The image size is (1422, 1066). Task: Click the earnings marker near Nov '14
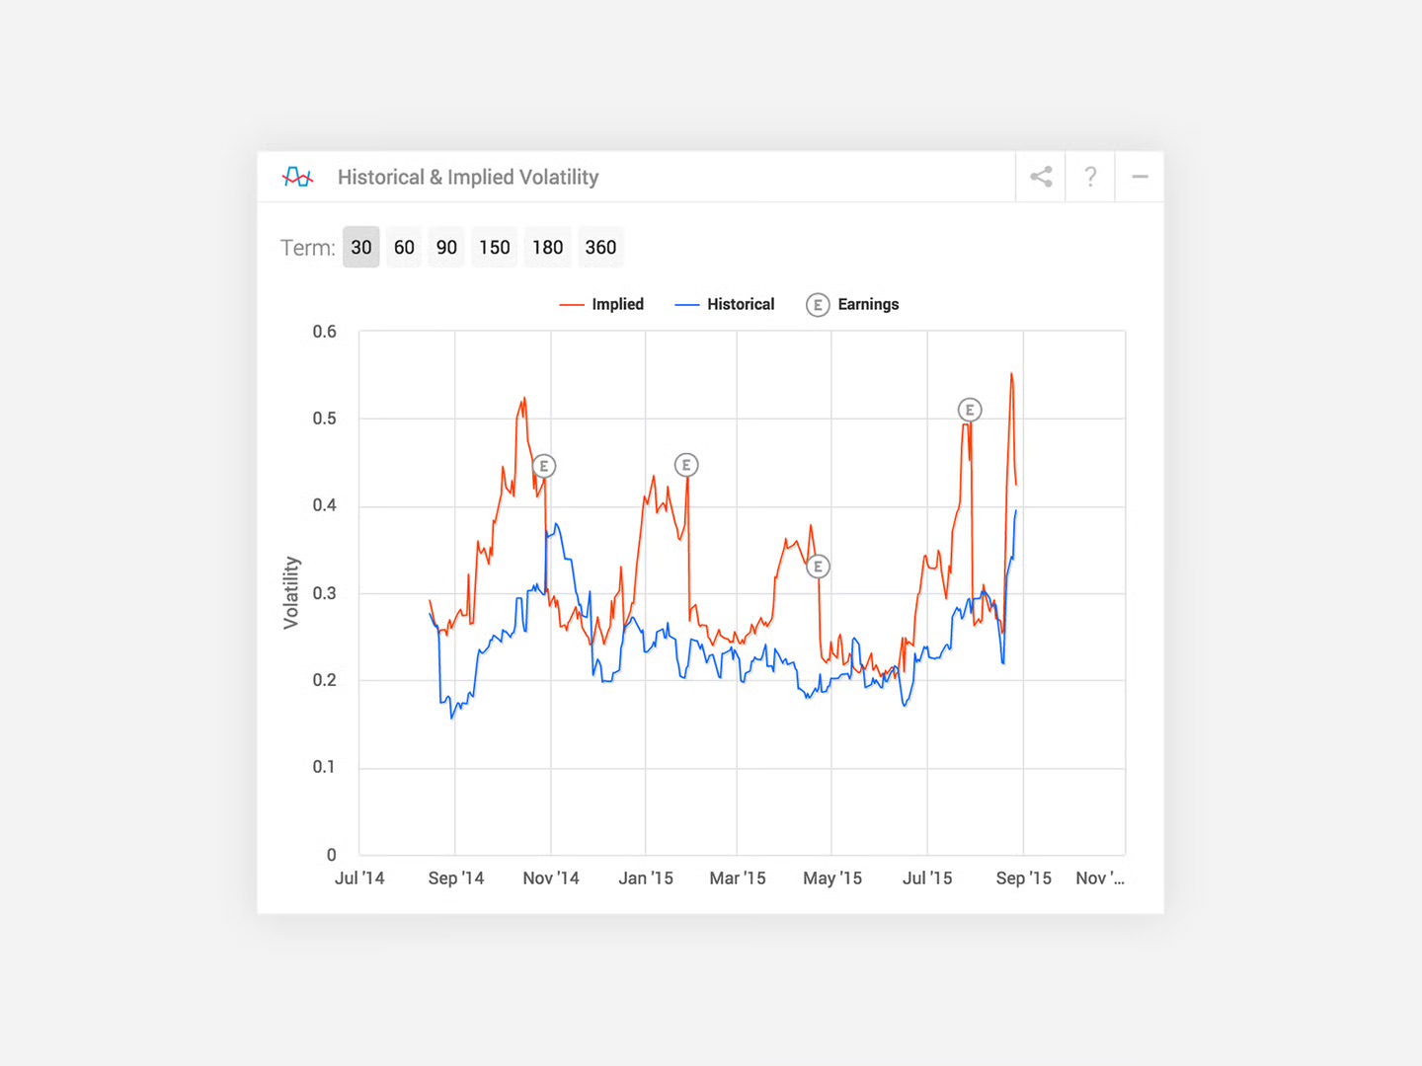click(544, 466)
